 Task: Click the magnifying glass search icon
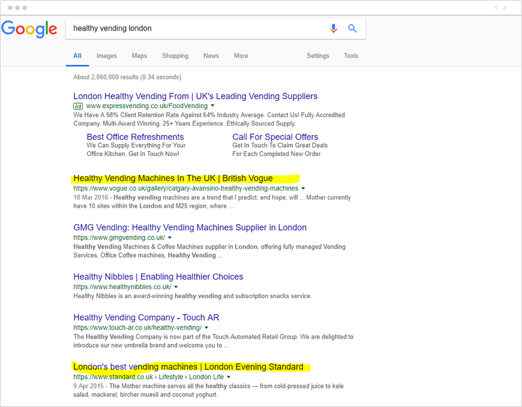click(352, 29)
